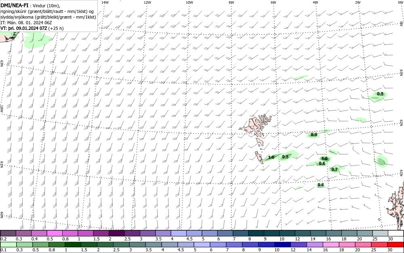The image size is (404, 253).
Task: Click the Iceland coast under the header box
Action: 7,37
